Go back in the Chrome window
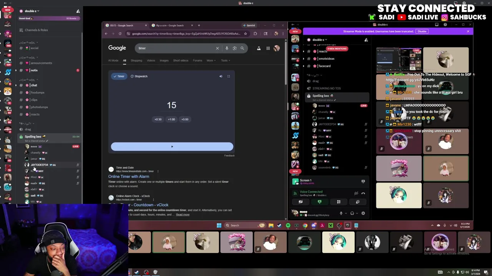The width and height of the screenshot is (492, 276). pos(106,34)
